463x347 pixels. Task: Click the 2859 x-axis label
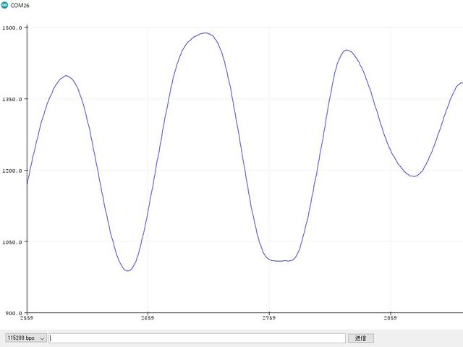(390, 318)
